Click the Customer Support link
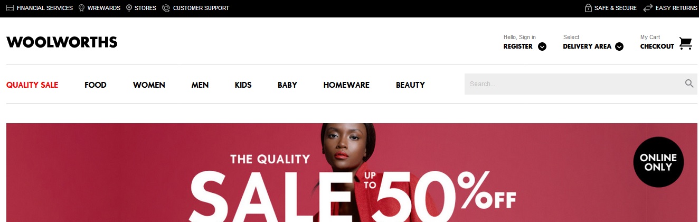This screenshot has width=699, height=222. tap(201, 8)
